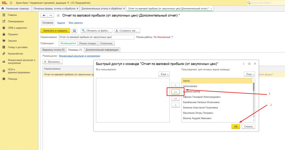Viewport: 285px width, 150px height.
Task: Select Волков Андрей Иванович in list
Action: point(217,118)
